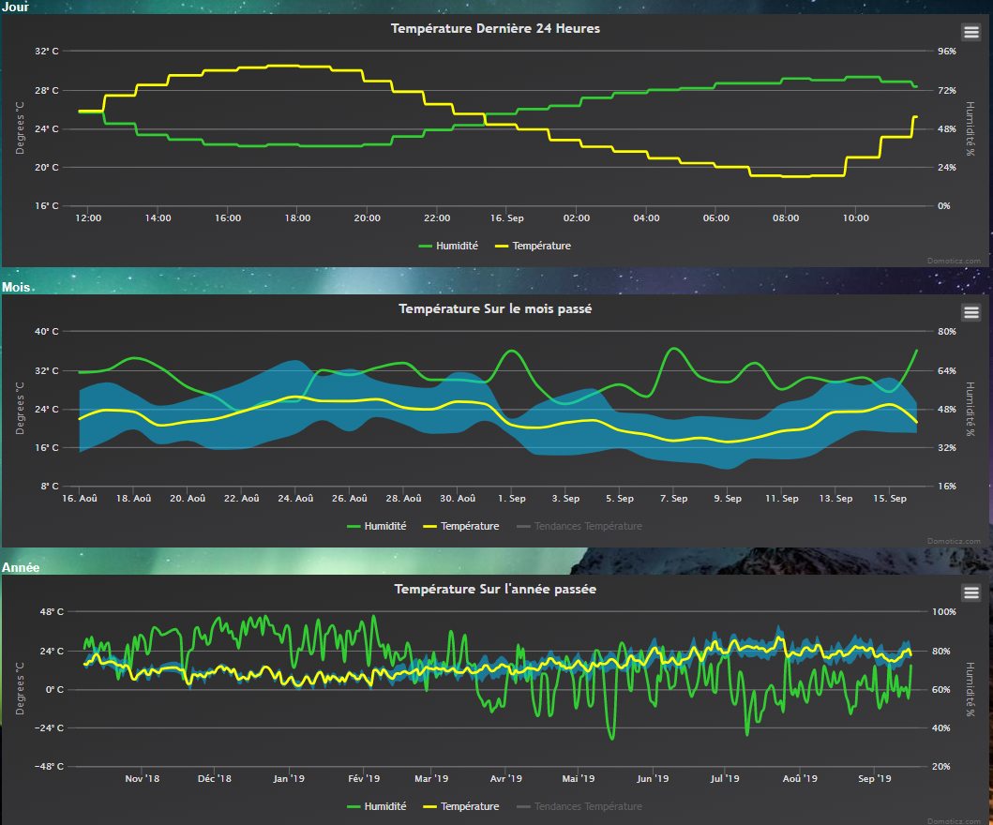Click the title Température Sur le mois passé

[x=495, y=308]
